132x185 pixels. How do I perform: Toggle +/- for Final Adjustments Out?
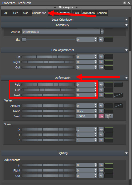tap(101, 67)
